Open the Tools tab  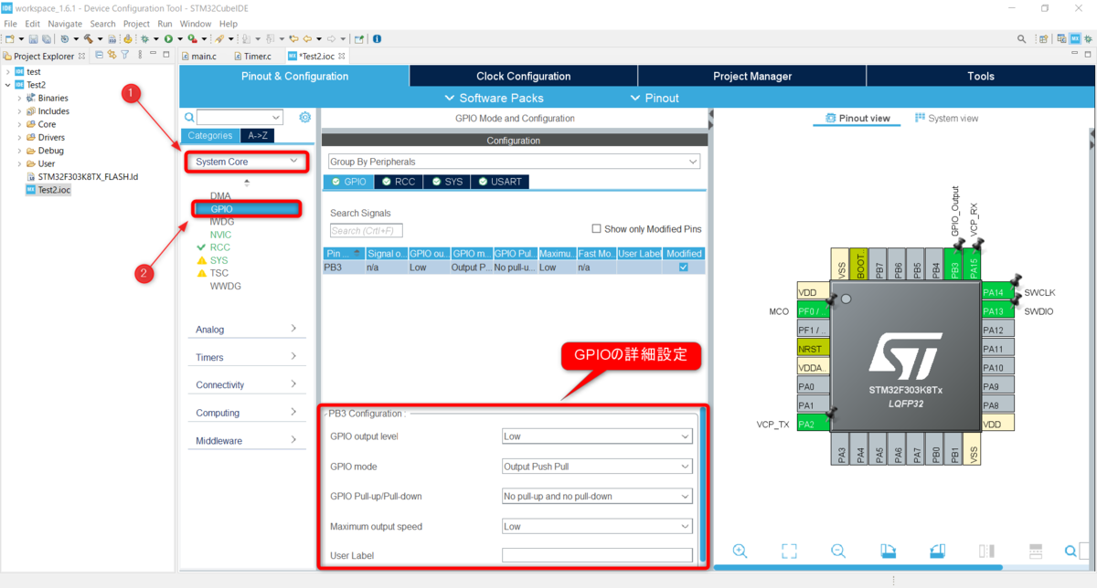pos(981,76)
